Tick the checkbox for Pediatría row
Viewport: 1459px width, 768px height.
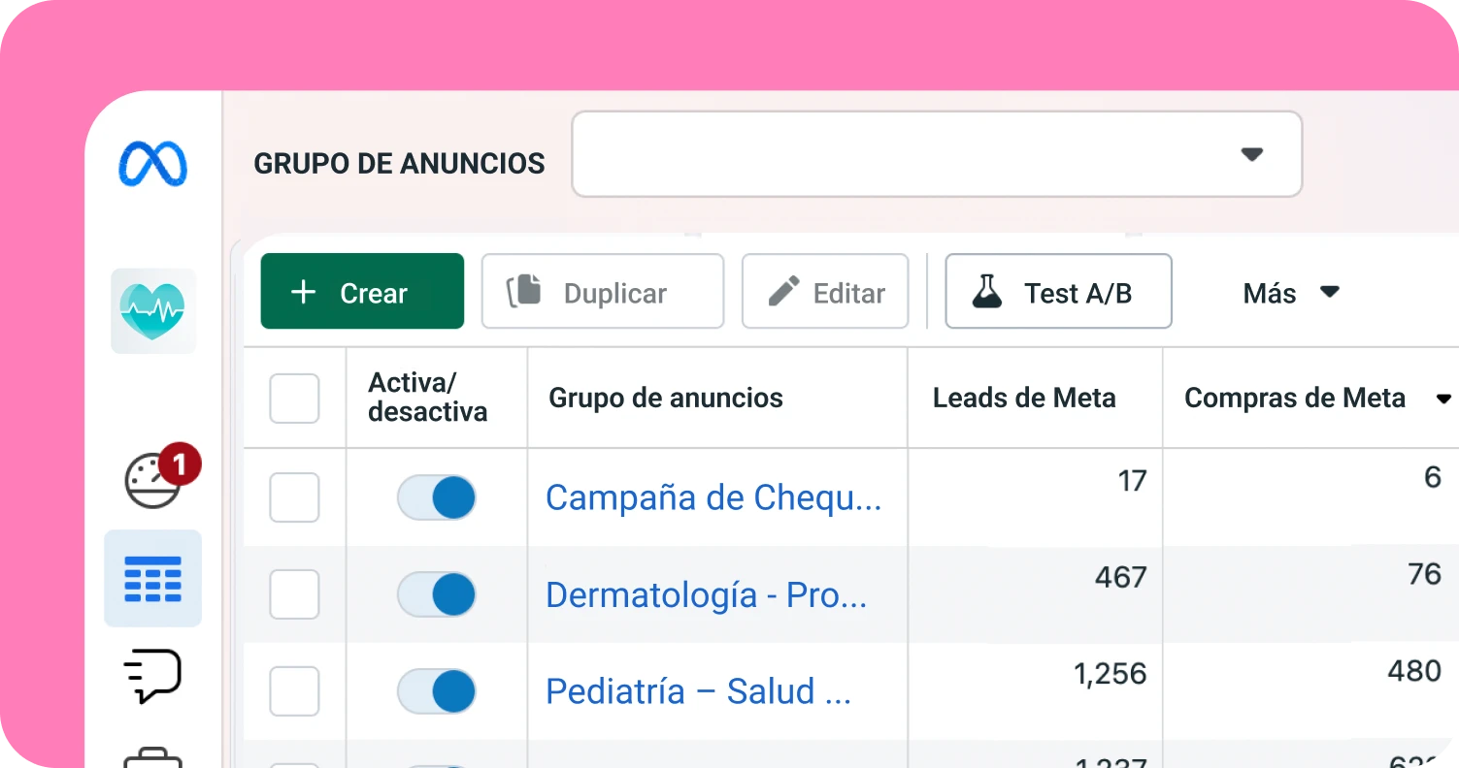[294, 691]
